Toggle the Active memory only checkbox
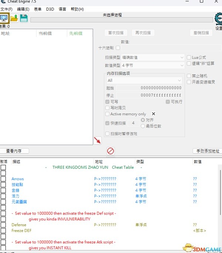222x253 pixels. pos(107,114)
